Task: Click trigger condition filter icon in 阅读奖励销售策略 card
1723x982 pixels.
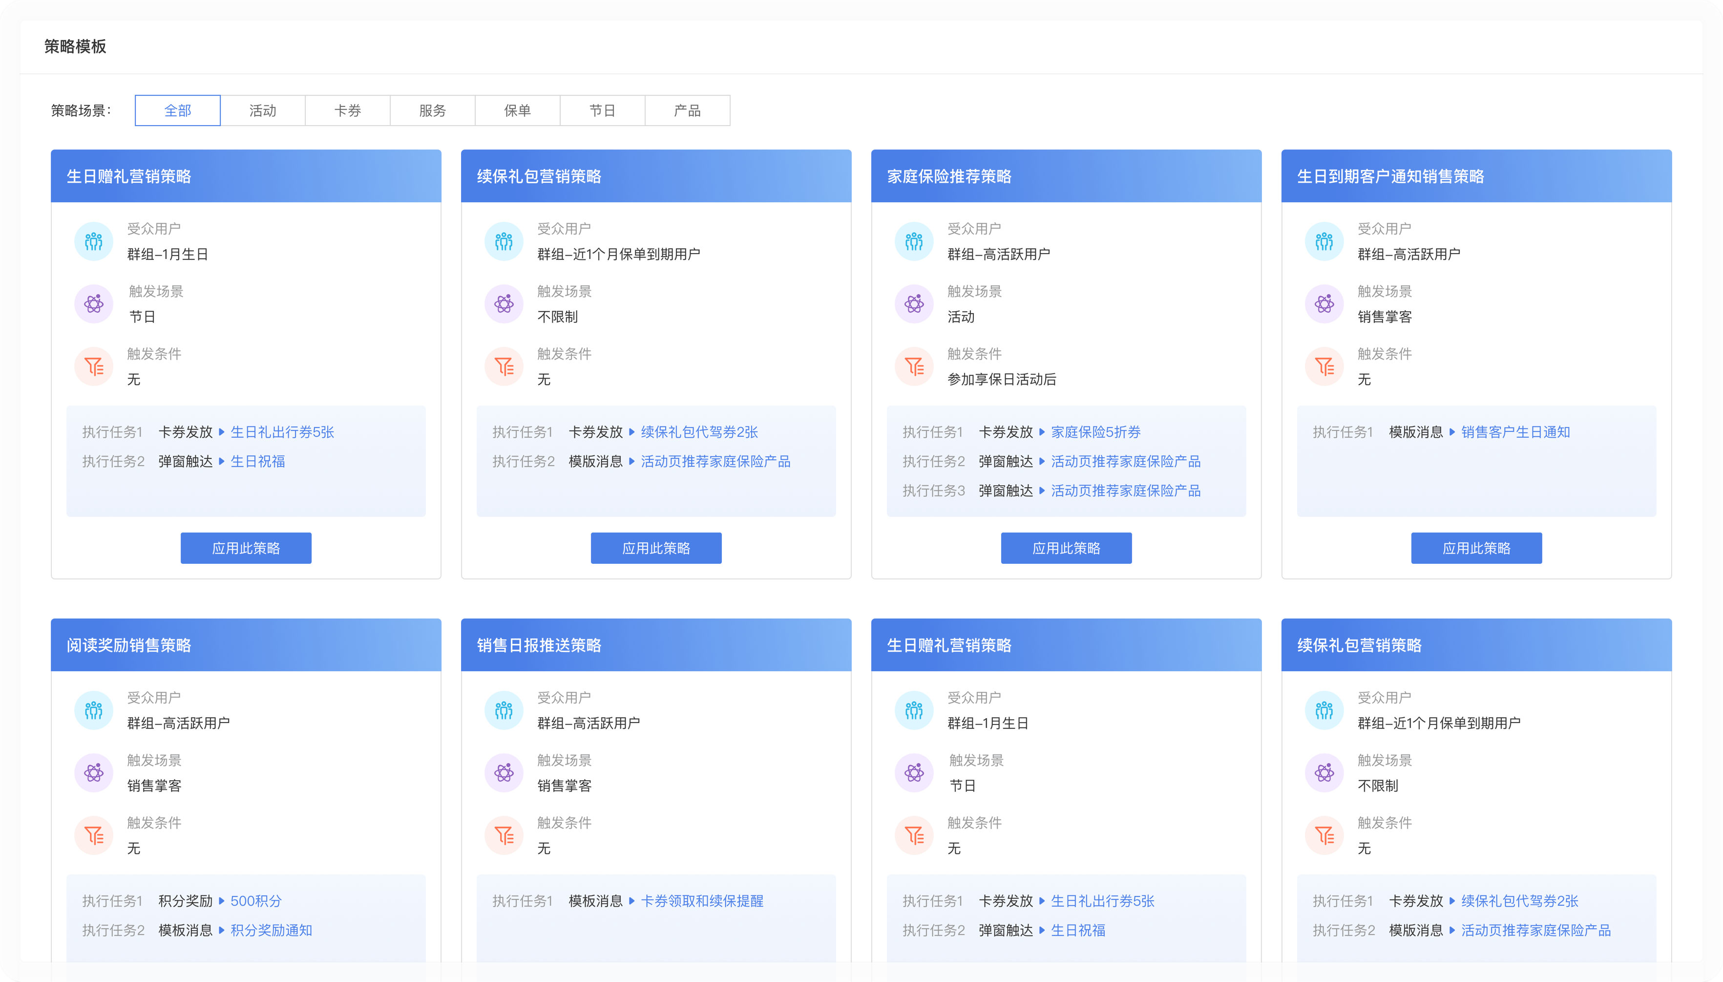Action: point(94,835)
